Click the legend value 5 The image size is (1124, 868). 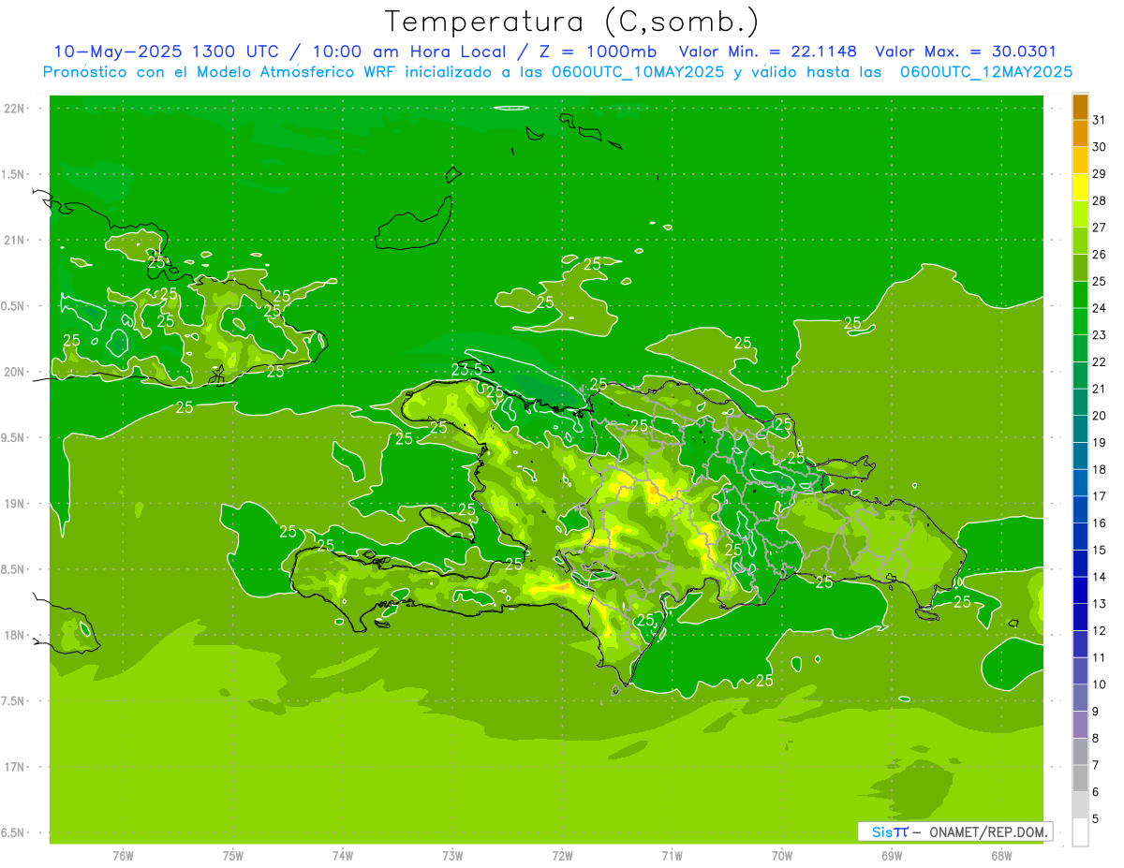[x=1096, y=818]
